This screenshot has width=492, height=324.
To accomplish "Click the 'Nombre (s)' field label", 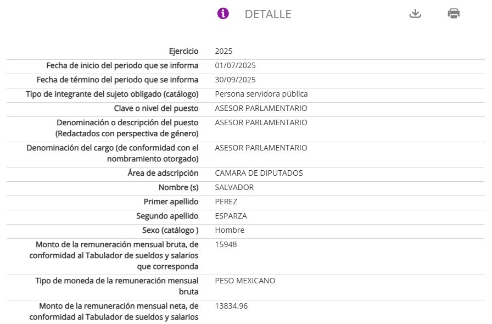I will pos(178,187).
